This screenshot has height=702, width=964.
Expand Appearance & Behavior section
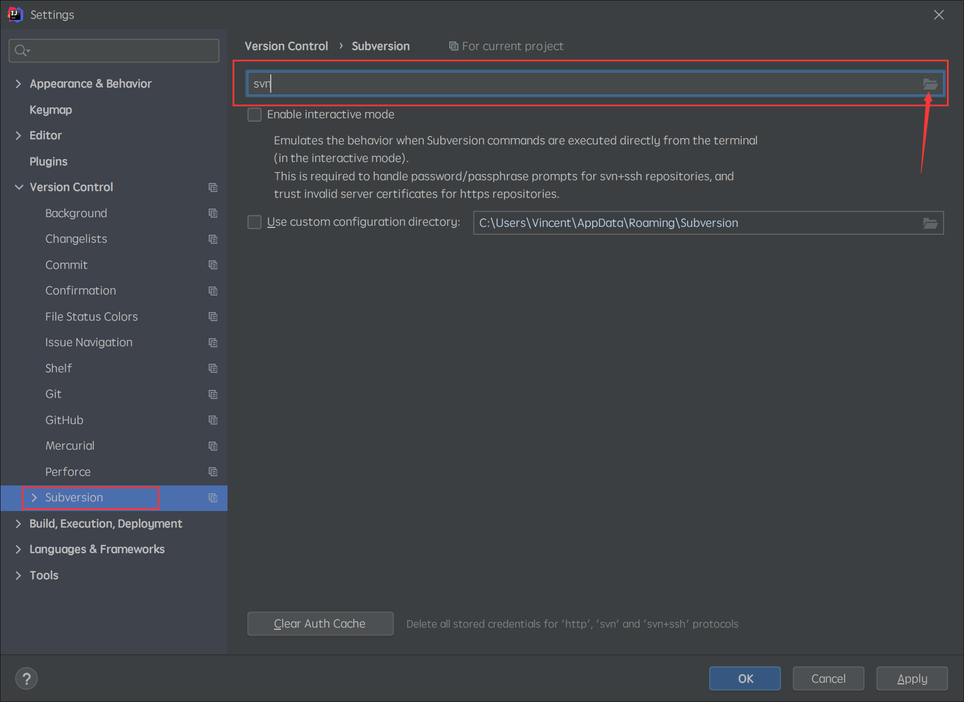click(18, 84)
